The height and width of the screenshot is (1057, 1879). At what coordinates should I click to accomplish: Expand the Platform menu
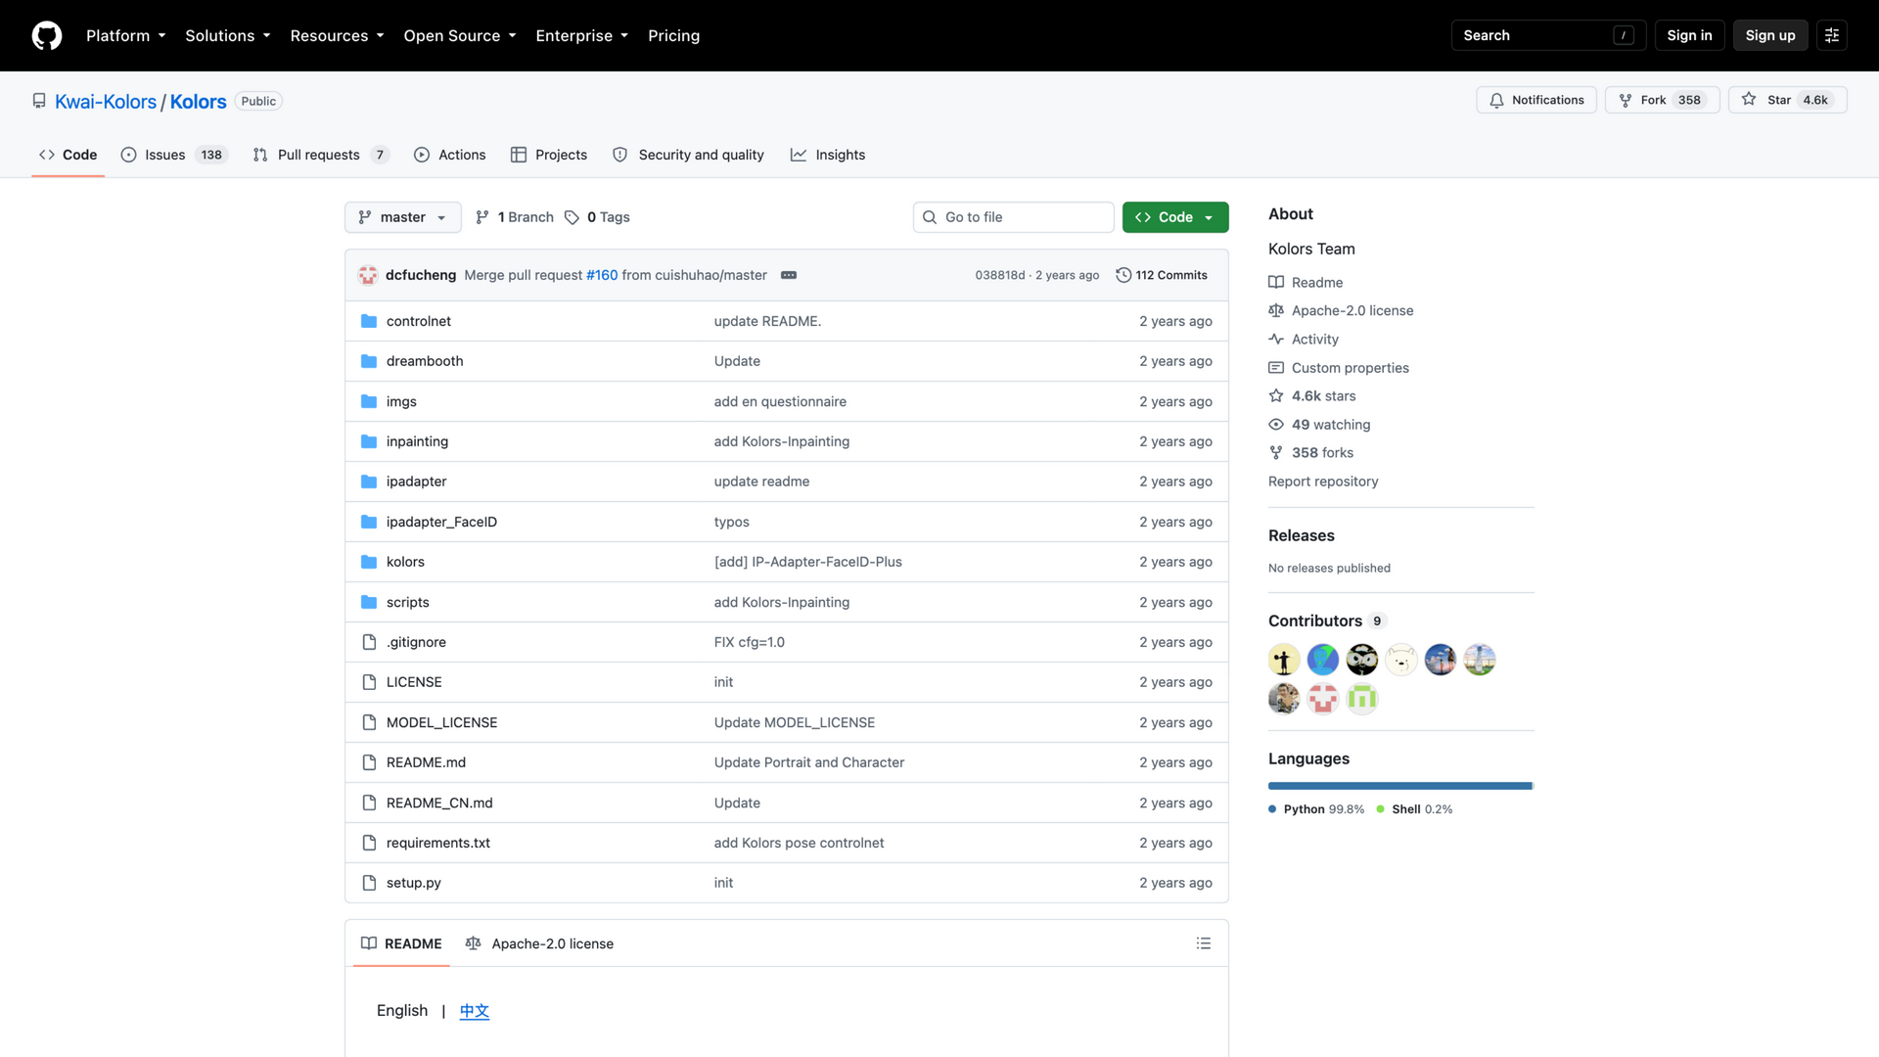(125, 35)
